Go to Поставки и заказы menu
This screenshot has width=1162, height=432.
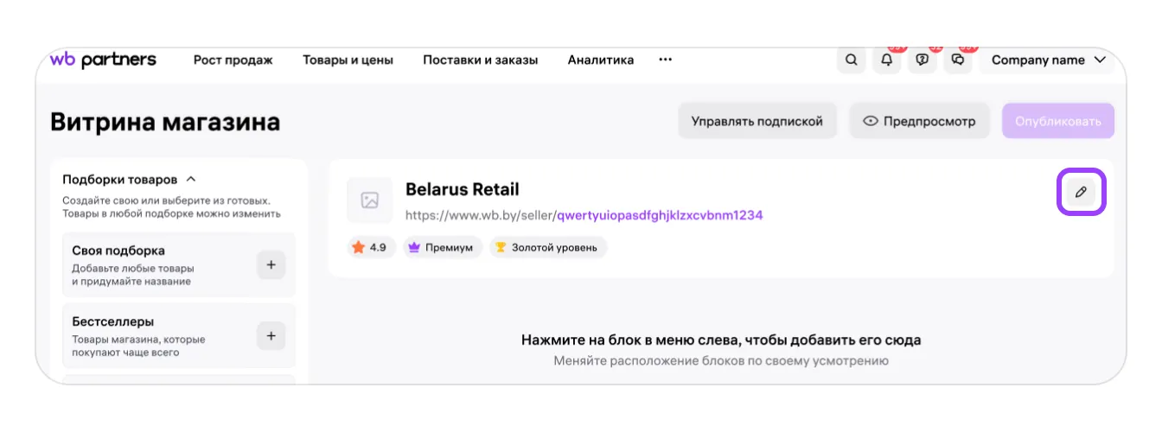click(480, 60)
